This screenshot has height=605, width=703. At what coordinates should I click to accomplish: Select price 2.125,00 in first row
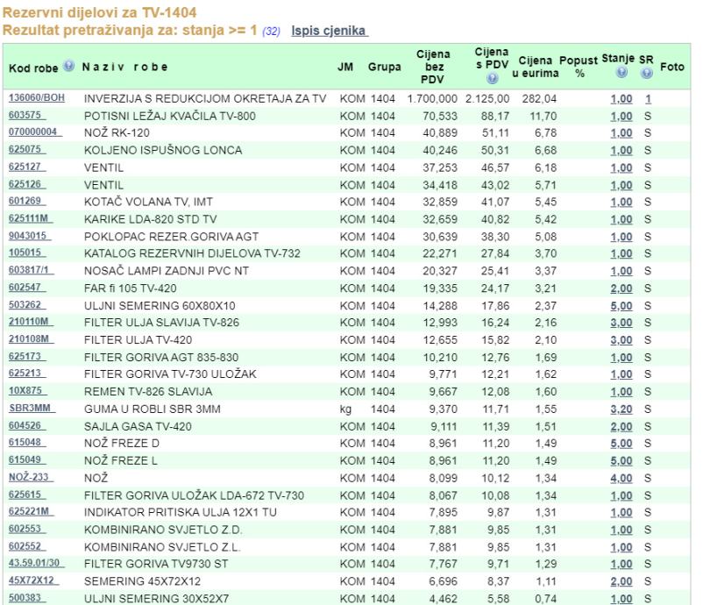(487, 99)
